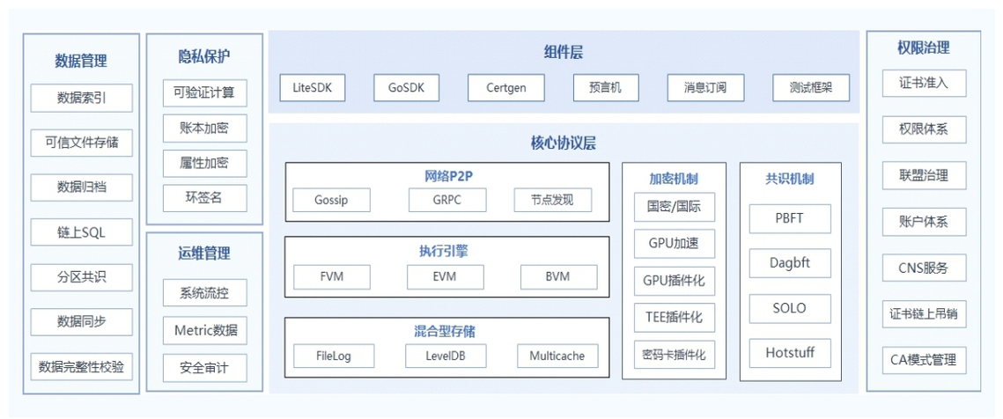The height and width of the screenshot is (419, 1003).
Task: Select the 国密/国际 box
Action: (x=675, y=207)
